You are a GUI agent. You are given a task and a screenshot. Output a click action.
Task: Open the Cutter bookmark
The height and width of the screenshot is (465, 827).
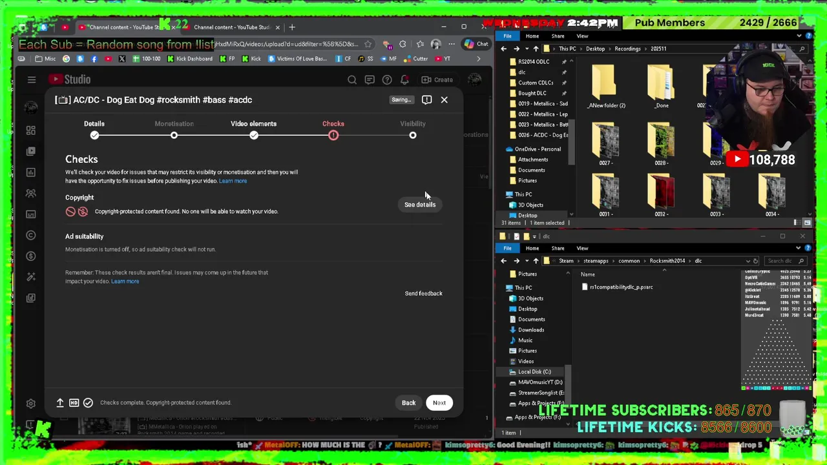(x=415, y=59)
